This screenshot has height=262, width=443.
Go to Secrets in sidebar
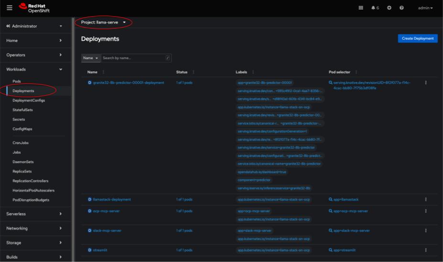coord(19,120)
